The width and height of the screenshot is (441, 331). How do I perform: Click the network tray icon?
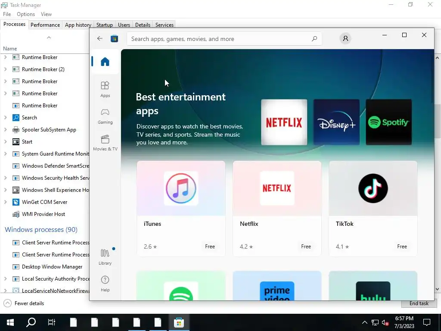click(x=375, y=322)
